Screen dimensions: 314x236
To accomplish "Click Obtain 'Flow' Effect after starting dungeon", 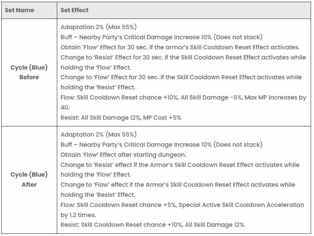I will (123, 155).
